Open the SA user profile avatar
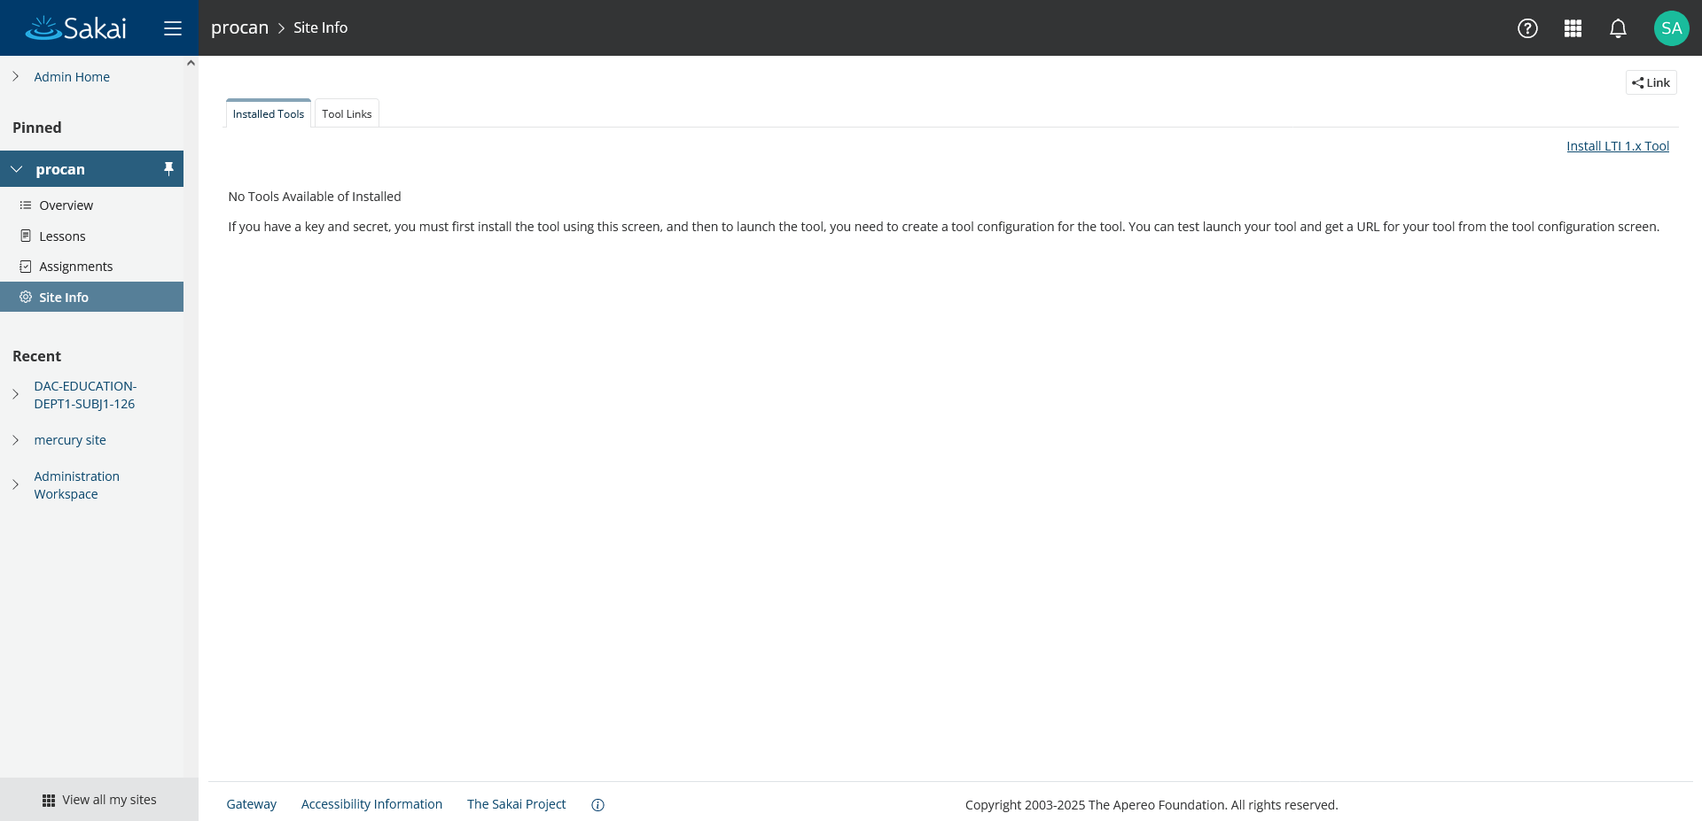The image size is (1702, 821). coord(1671,28)
